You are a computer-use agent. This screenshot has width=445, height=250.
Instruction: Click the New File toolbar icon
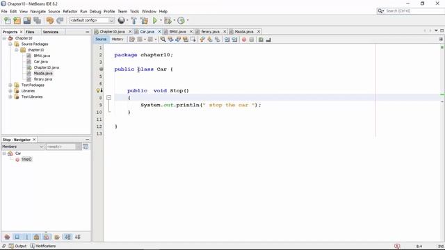coord(8,20)
